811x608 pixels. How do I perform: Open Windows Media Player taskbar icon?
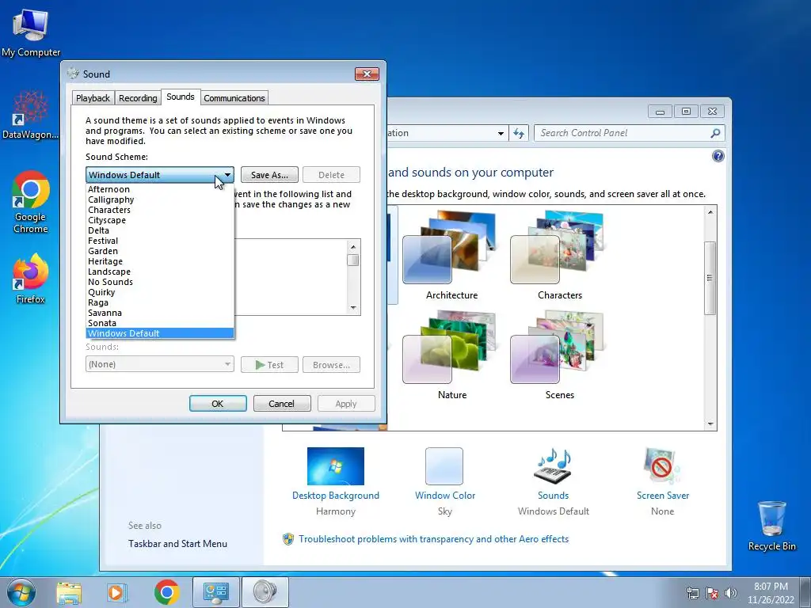117,592
